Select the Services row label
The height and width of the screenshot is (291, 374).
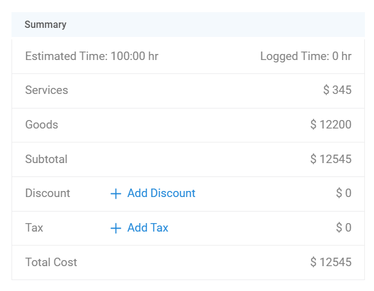tap(47, 90)
